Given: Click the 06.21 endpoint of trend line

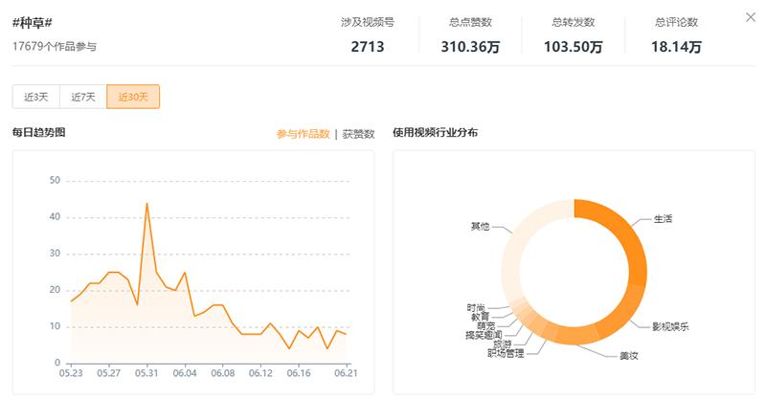Looking at the screenshot, I should (x=345, y=334).
